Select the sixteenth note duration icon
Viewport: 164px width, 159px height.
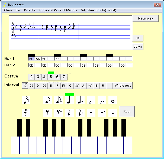(26, 100)
